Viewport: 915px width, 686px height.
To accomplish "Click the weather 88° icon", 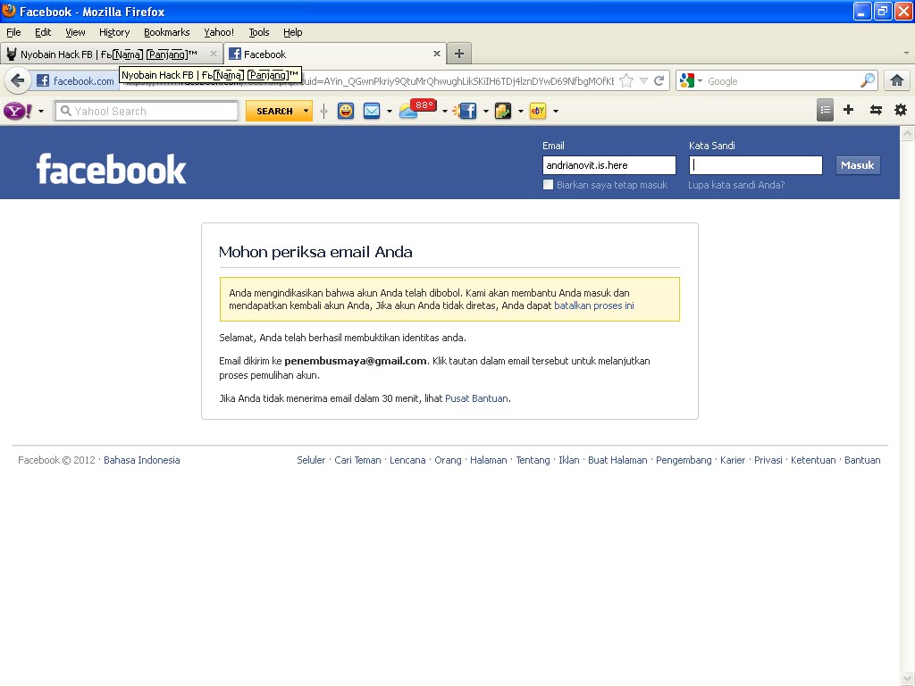I will click(417, 109).
